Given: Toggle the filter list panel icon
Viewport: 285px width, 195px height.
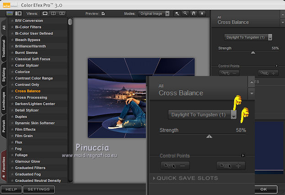Looking at the screenshot, I should (18, 13).
